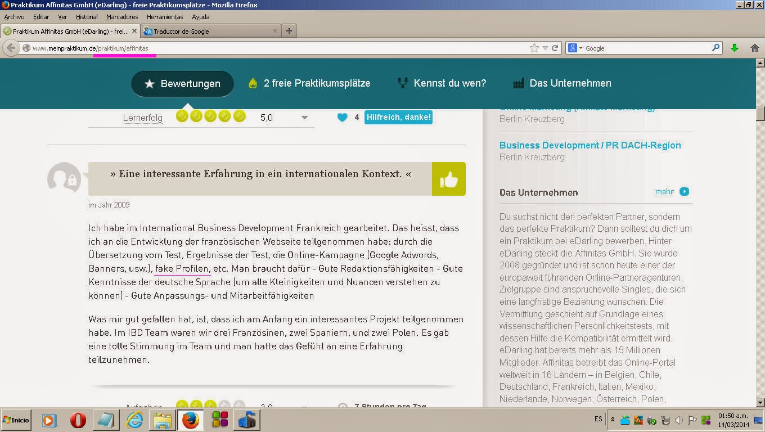Open the Inicio start button

click(16, 420)
